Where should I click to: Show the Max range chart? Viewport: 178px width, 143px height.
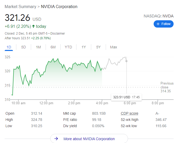[113, 47]
